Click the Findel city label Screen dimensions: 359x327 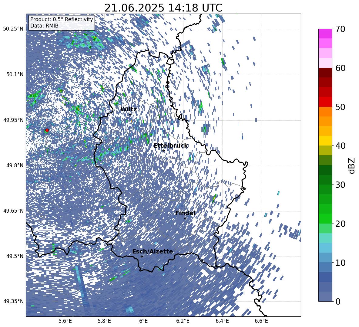185,213
